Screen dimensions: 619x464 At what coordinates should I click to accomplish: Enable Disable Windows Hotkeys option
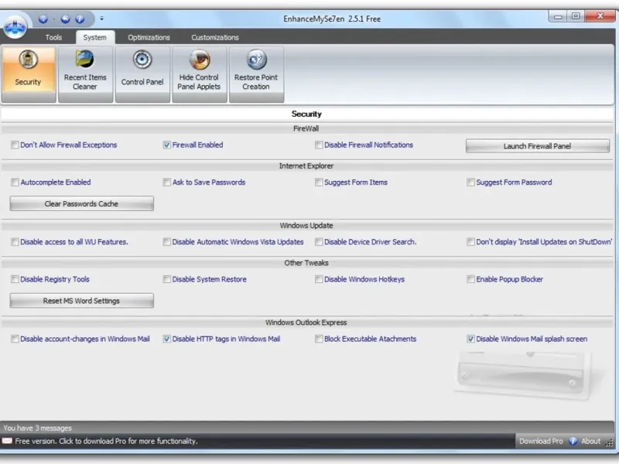tap(319, 279)
